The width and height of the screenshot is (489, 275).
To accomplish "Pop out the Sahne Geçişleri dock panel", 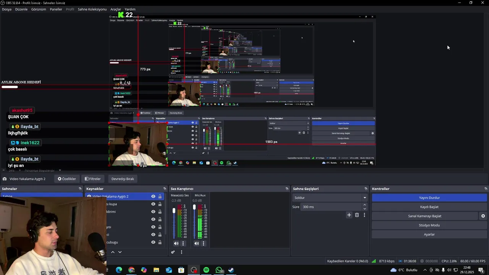I will point(366,189).
